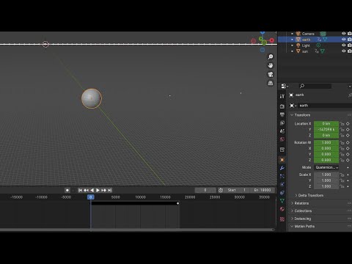This screenshot has width=352, height=264.
Task: Switch perspective/orthographic grid icon in viewport
Action: coord(271,83)
